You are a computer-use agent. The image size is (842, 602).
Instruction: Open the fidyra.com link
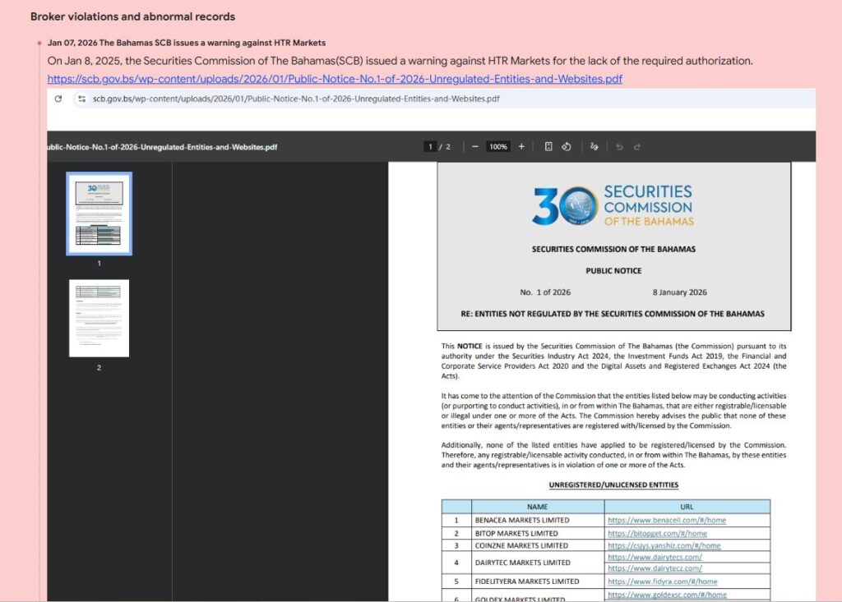click(661, 581)
